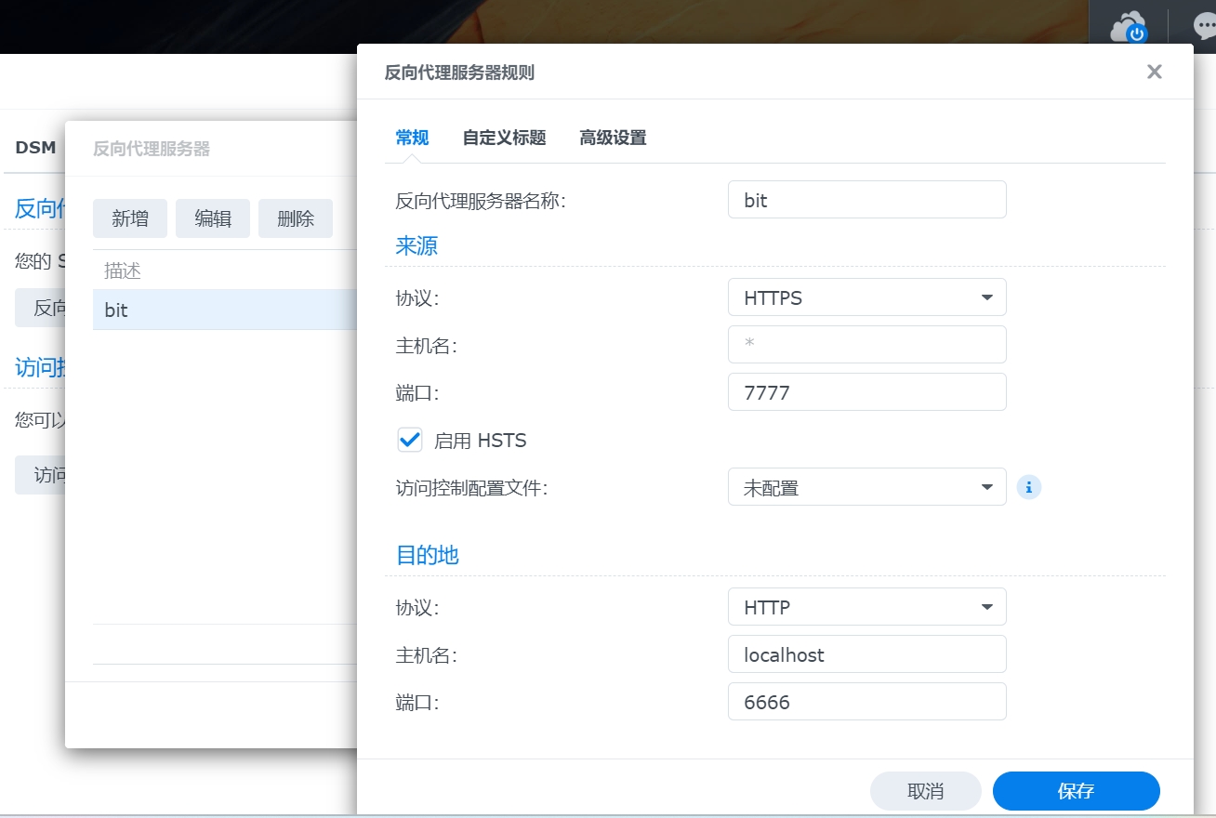Open the chat message icon in top bar
The width and height of the screenshot is (1216, 818).
click(x=1204, y=24)
